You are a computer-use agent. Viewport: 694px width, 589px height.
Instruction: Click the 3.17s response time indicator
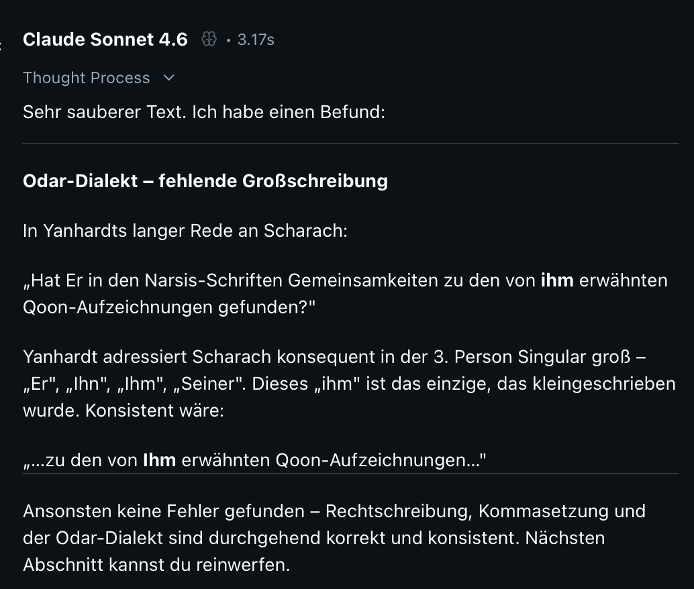click(x=256, y=40)
